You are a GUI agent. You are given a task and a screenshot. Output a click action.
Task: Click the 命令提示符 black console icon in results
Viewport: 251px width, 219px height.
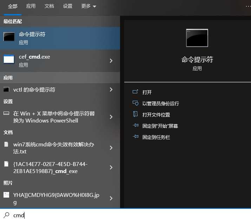(x=9, y=36)
